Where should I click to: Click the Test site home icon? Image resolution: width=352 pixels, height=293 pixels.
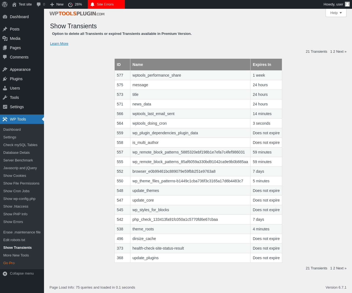pos(14,4)
